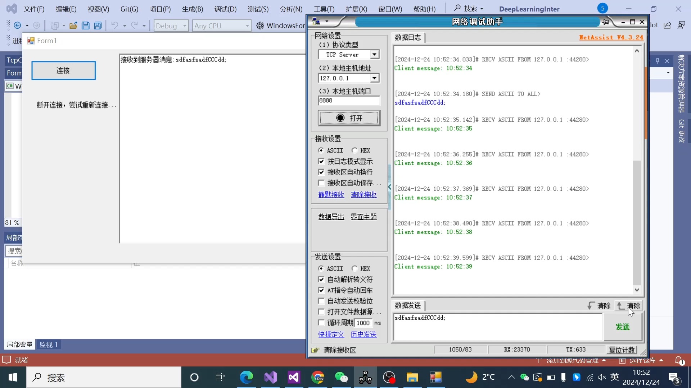
Task: Enable the 自动发送校验位 checkbox
Action: coord(321,301)
